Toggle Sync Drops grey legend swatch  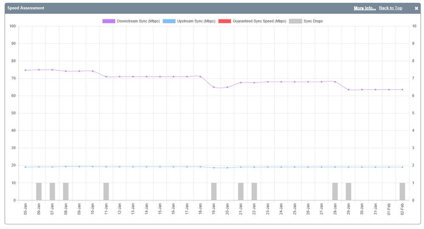(295, 21)
